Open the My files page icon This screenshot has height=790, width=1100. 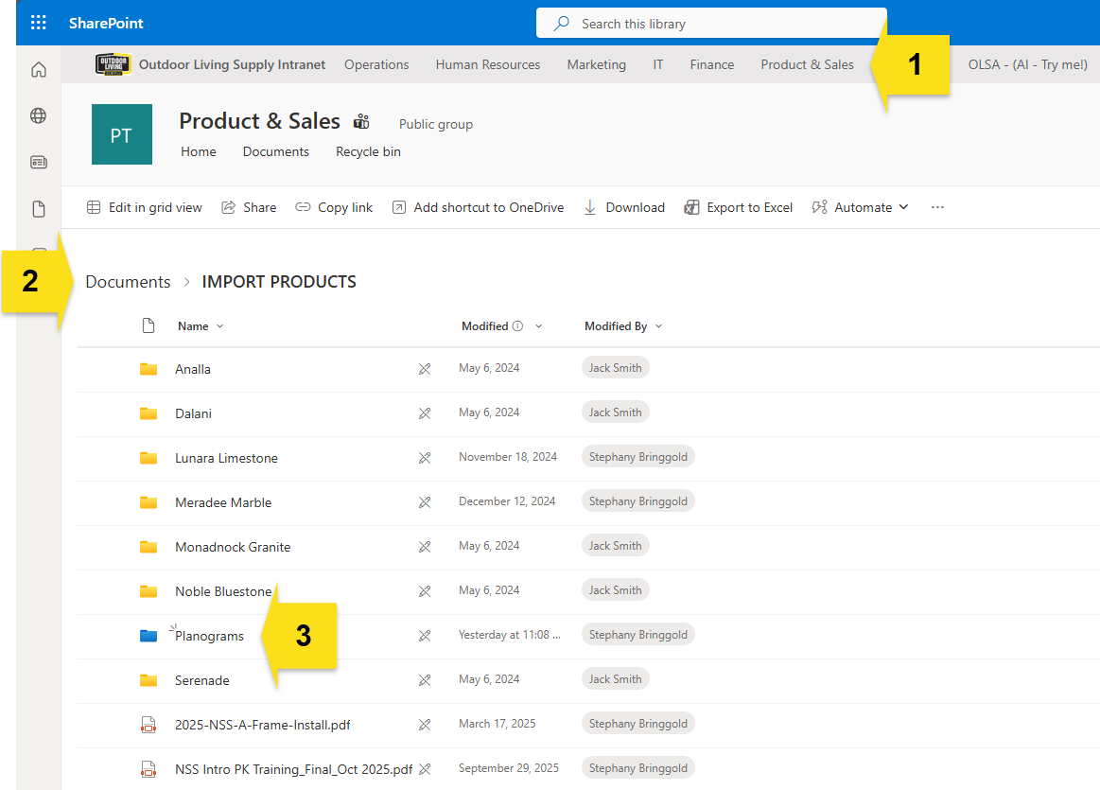click(39, 208)
